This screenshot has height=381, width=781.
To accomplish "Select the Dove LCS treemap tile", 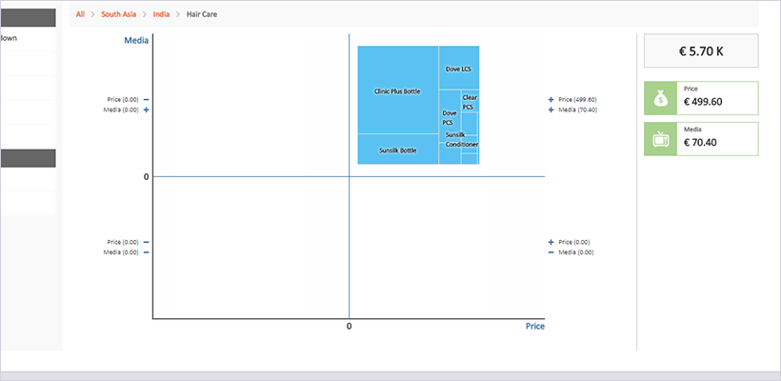I will (458, 69).
